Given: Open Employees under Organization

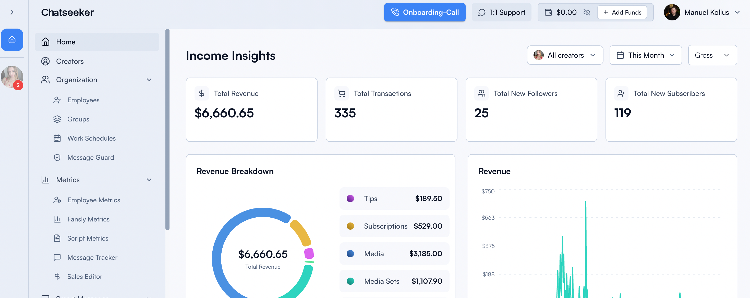Looking at the screenshot, I should 83,100.
